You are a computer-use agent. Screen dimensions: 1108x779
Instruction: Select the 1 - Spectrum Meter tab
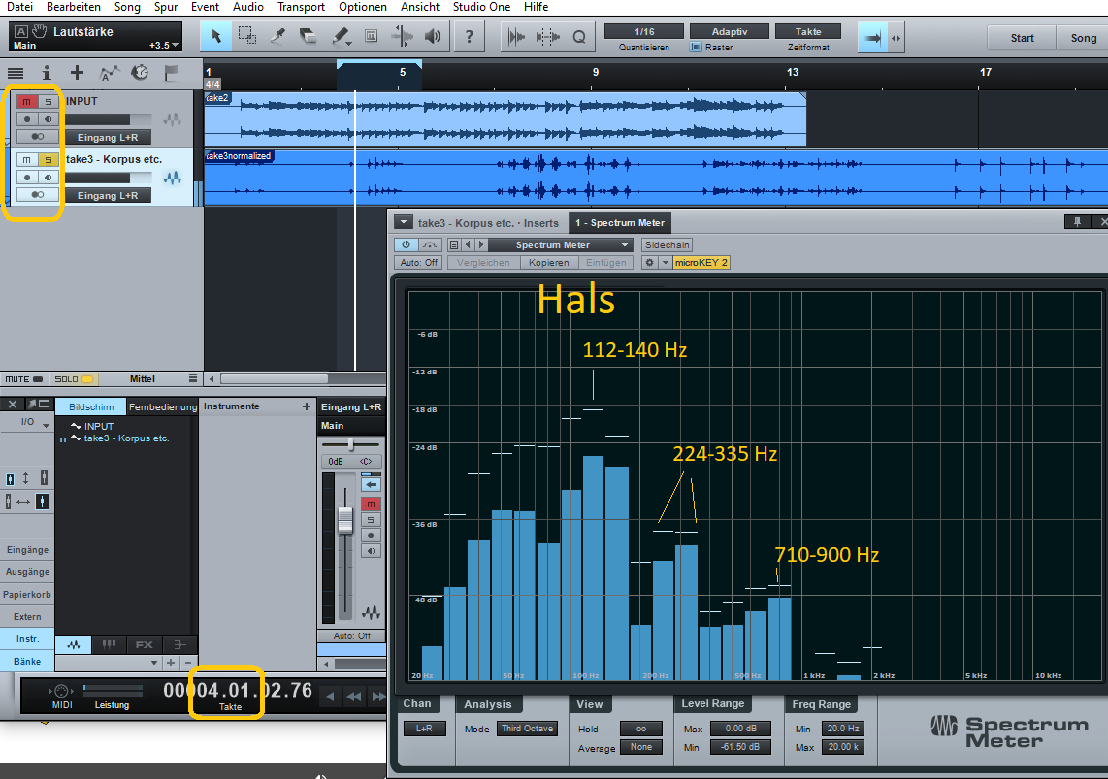(620, 223)
